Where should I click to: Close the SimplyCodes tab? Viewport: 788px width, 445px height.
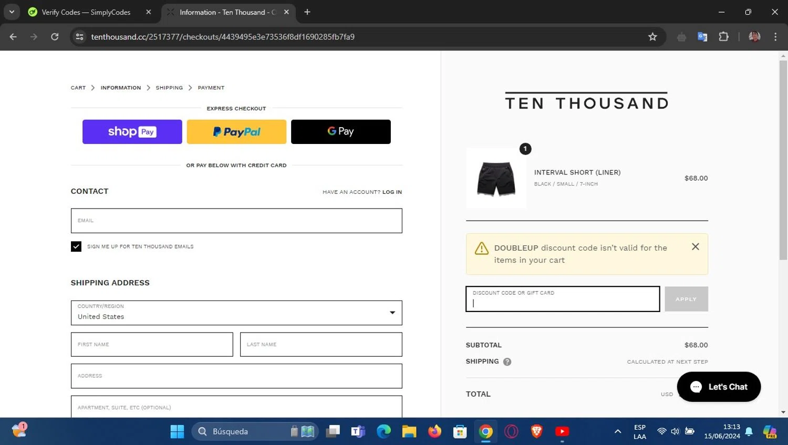(149, 12)
